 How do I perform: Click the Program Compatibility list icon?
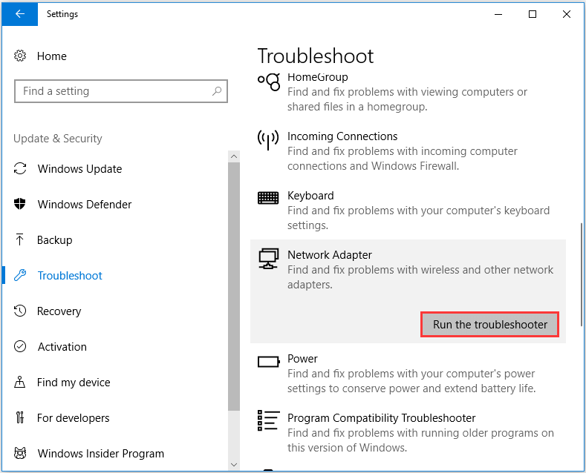[269, 420]
